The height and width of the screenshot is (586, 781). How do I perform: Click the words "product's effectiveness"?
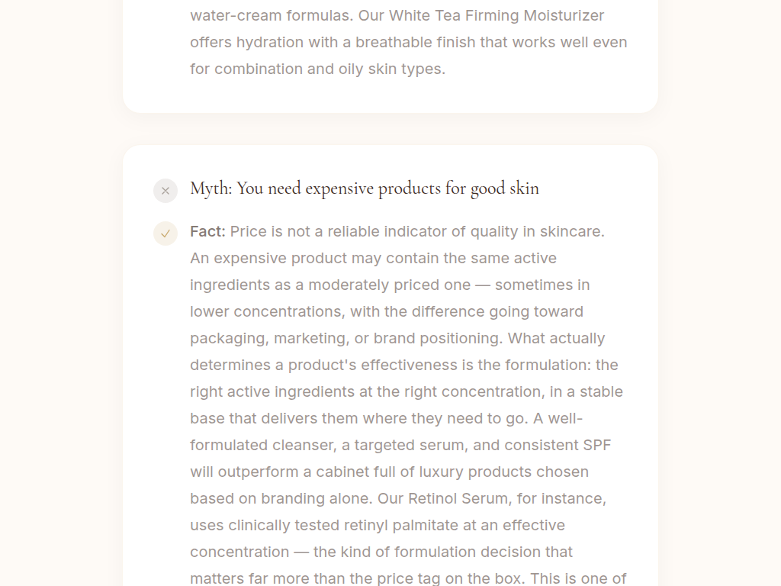coord(373,365)
